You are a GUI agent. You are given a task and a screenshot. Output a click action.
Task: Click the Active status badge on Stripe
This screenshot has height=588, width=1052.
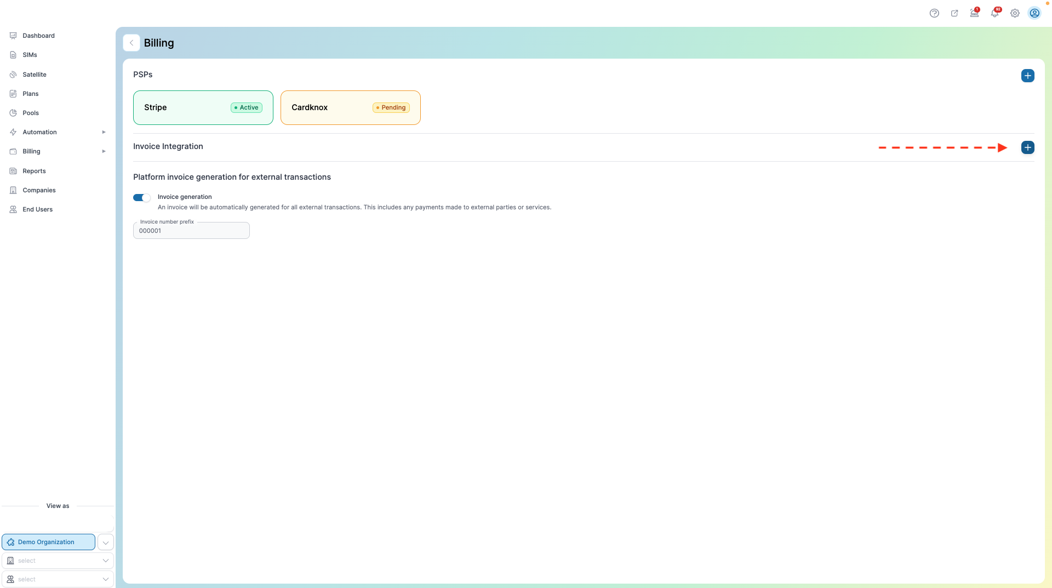click(x=247, y=107)
